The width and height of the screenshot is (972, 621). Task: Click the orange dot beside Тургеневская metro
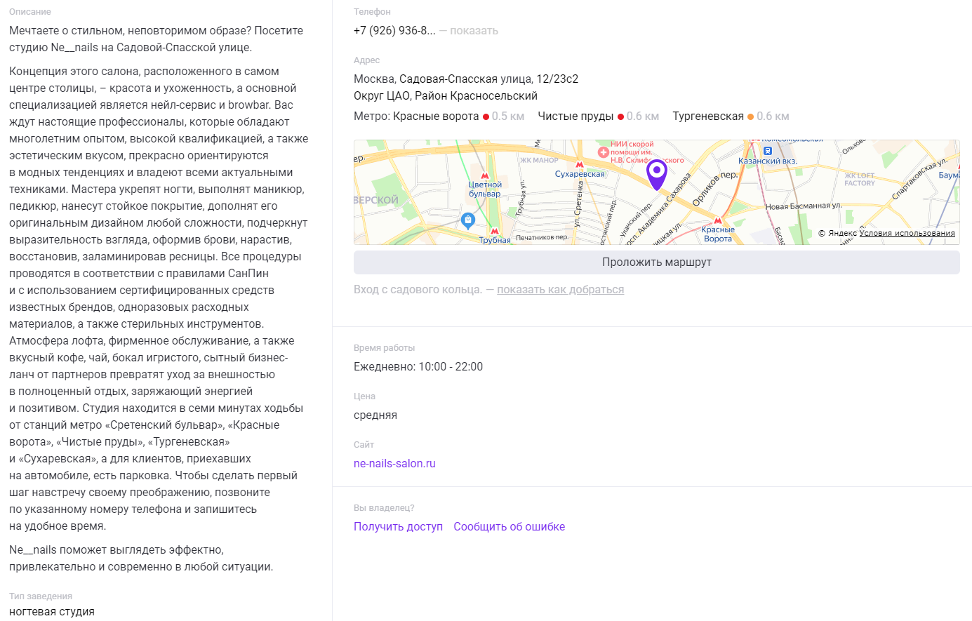(750, 116)
